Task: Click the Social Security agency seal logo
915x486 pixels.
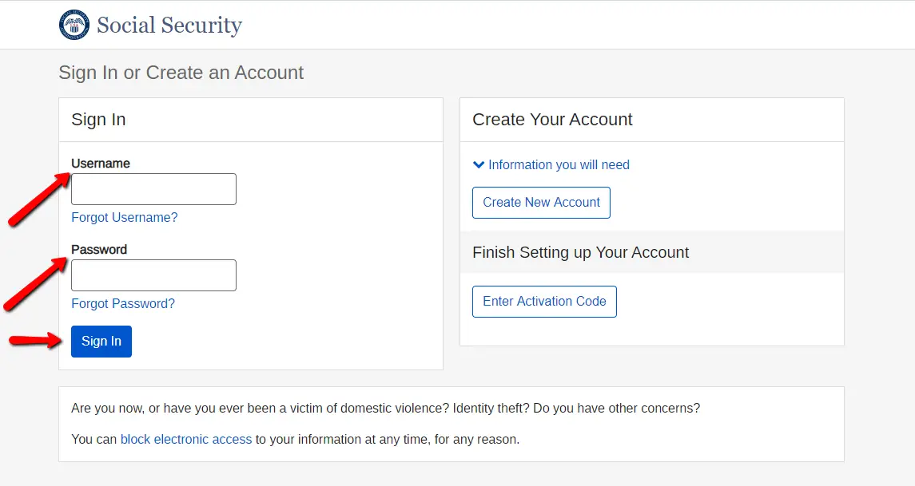Action: 74,24
